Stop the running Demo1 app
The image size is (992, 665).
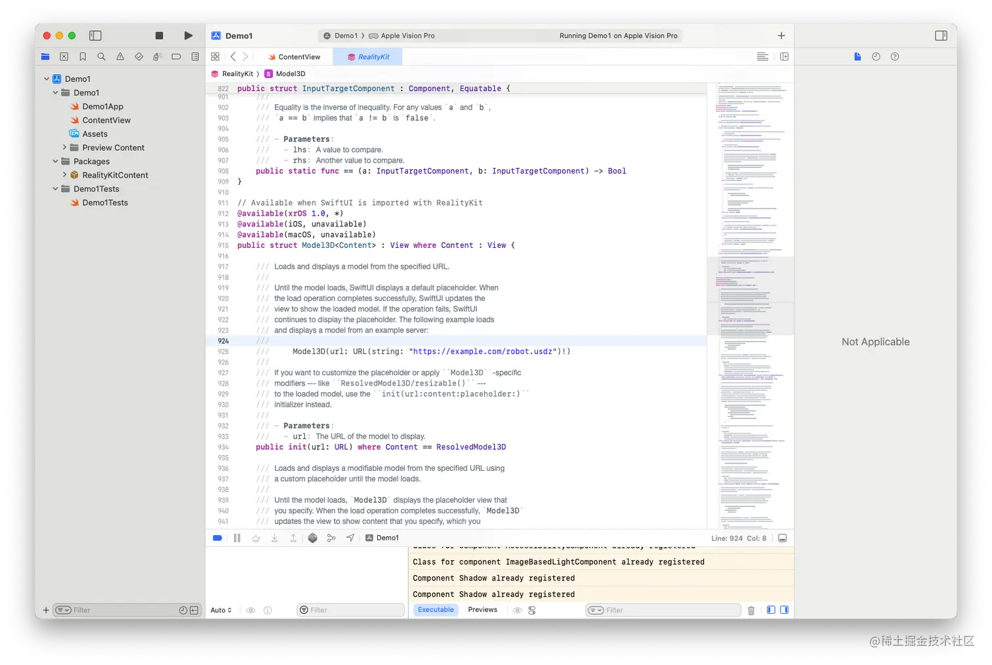click(159, 35)
